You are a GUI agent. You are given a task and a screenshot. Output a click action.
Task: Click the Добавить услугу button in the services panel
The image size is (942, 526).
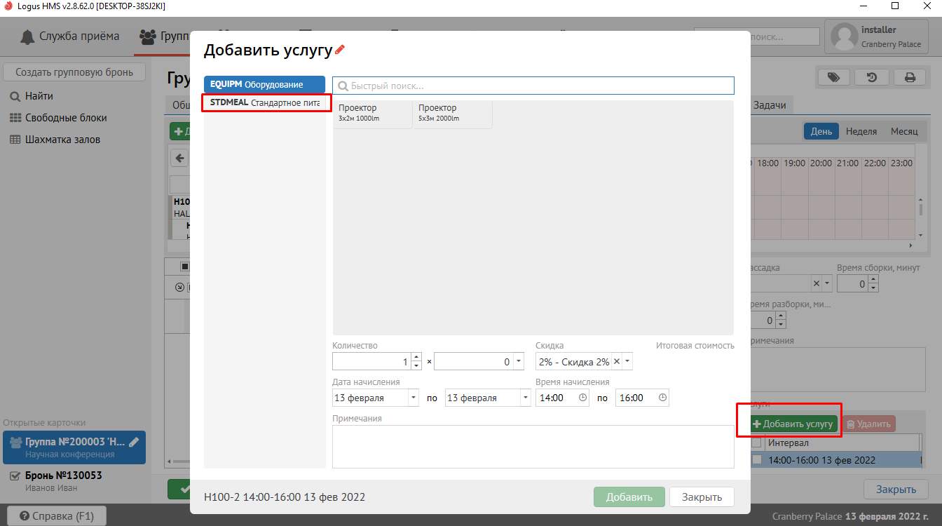click(793, 424)
